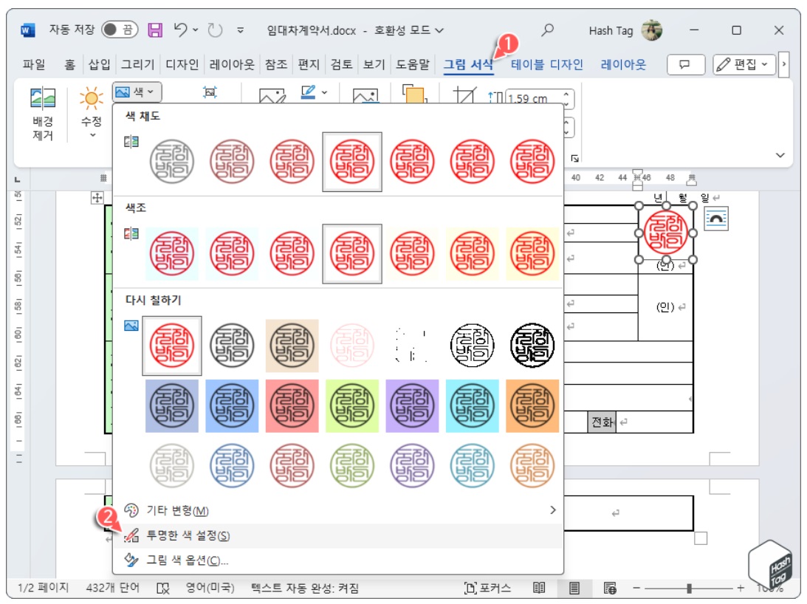Increase the height spinner value
This screenshot has height=604, width=807.
tap(566, 95)
